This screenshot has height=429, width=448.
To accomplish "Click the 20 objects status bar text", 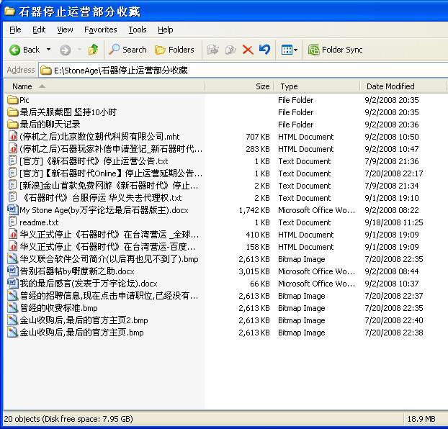I will 68,419.
